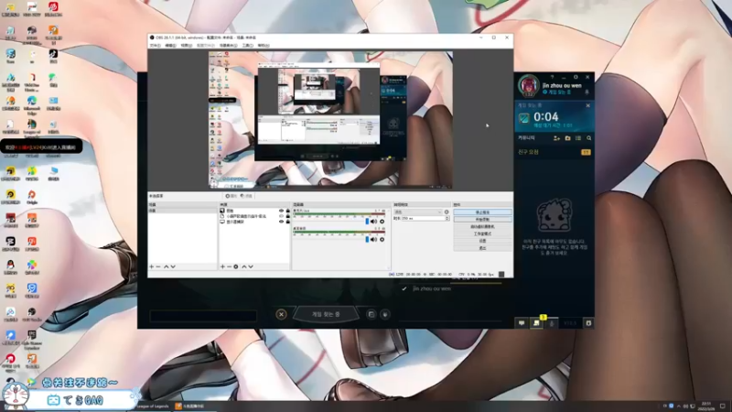The width and height of the screenshot is (732, 412).
Task: Move source up in Sources panel
Action: coord(243,266)
